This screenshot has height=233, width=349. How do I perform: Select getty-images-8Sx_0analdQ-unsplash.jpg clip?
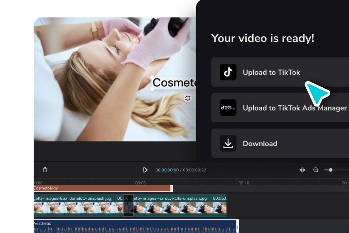pyautogui.click(x=79, y=206)
